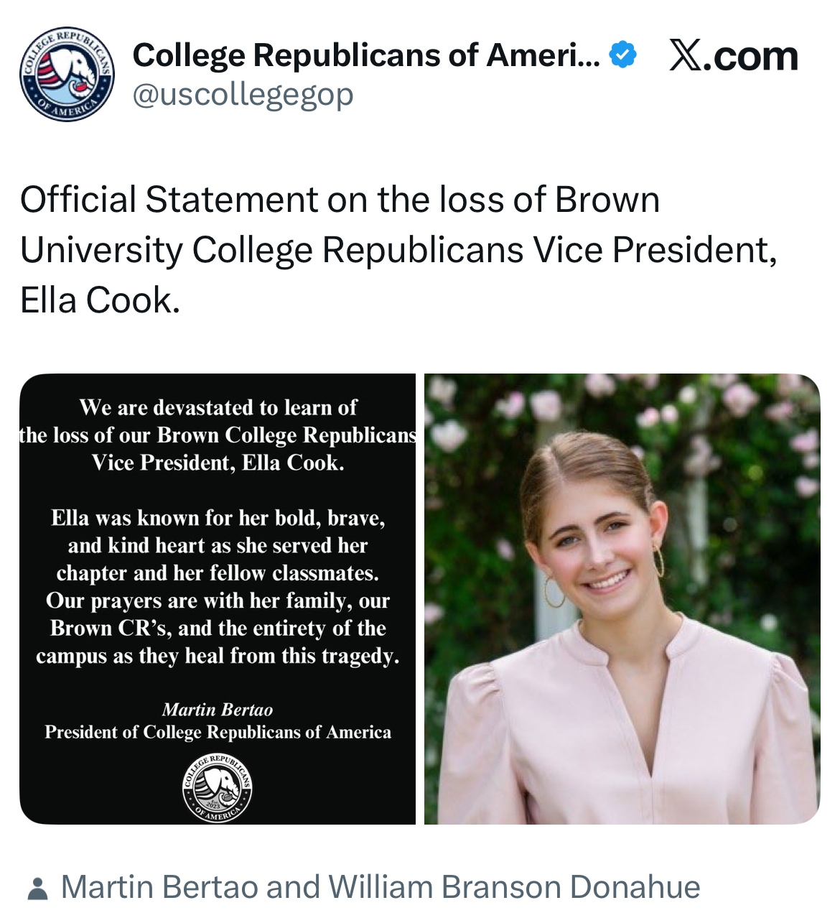Open the @uscollegegop handle
Viewport: 840px width, 918px height.
pyautogui.click(x=243, y=94)
